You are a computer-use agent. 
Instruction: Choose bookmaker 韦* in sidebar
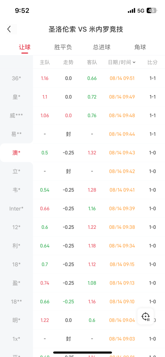tap(16, 190)
